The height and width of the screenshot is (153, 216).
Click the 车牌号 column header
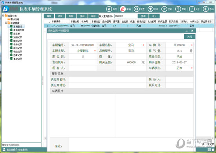click(x=84, y=22)
